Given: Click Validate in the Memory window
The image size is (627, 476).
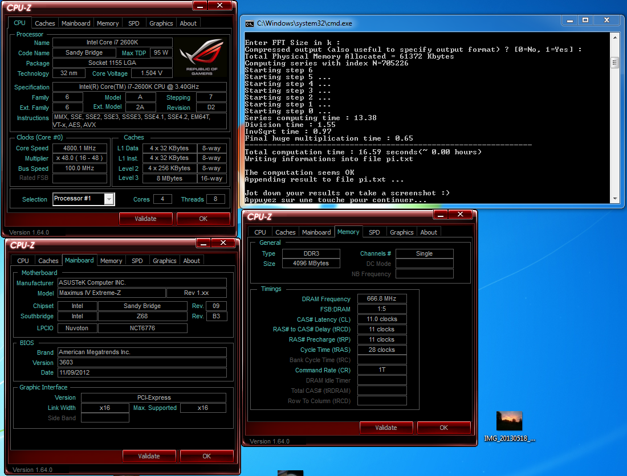Looking at the screenshot, I should tap(386, 428).
